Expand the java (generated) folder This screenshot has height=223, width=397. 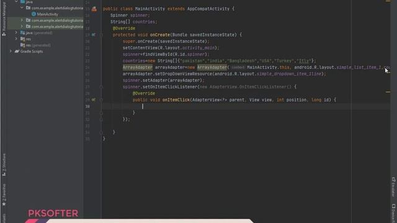16,33
